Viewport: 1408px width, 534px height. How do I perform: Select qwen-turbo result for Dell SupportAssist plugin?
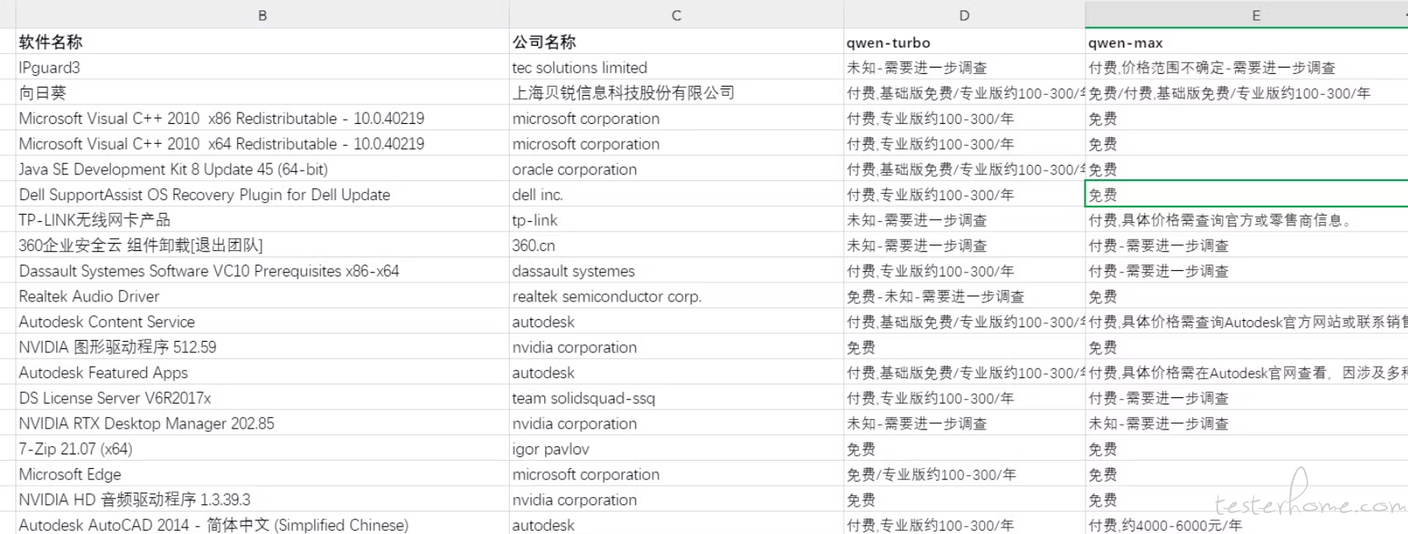(x=964, y=195)
